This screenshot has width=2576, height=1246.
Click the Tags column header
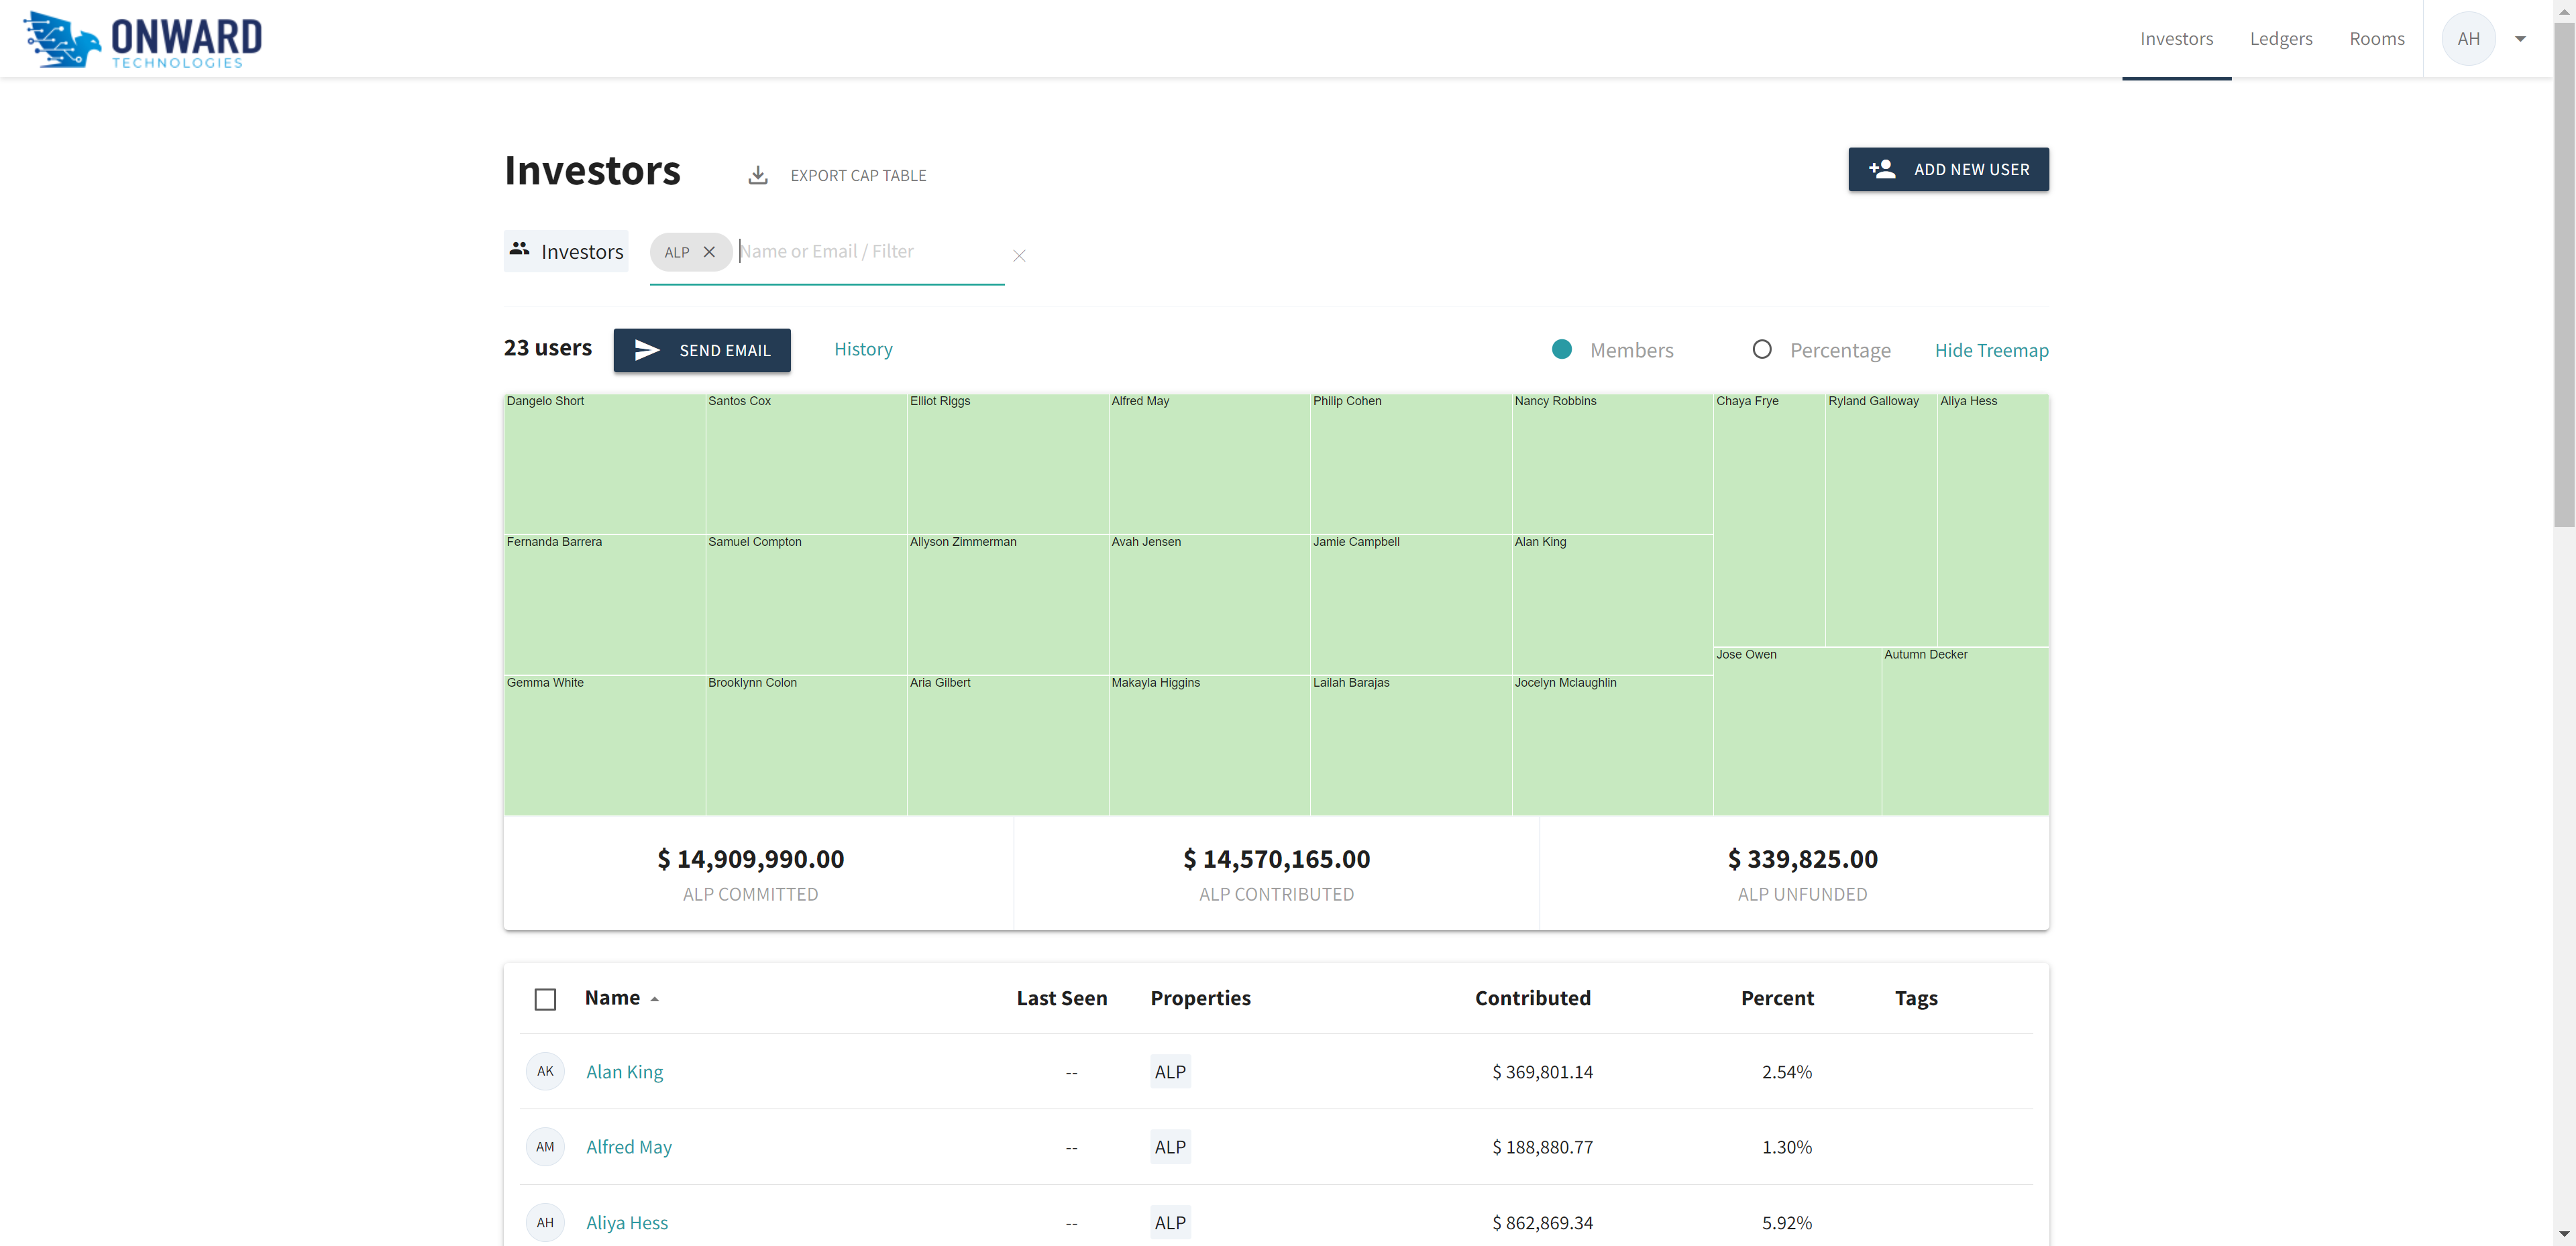tap(1916, 998)
